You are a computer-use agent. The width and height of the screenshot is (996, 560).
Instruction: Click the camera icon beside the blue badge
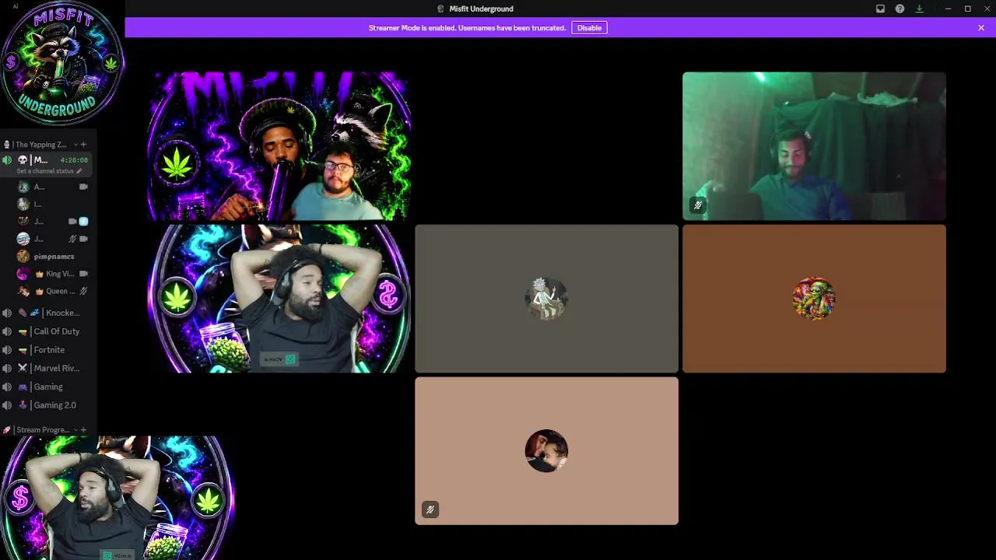73,222
